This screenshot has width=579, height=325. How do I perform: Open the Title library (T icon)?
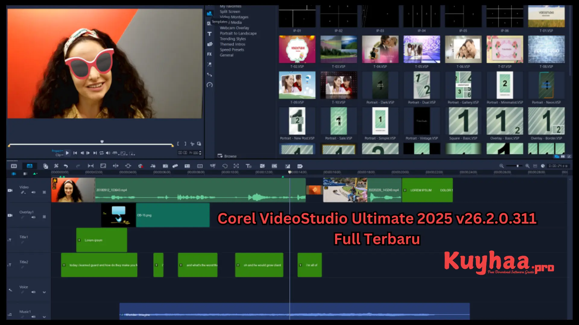click(x=209, y=34)
